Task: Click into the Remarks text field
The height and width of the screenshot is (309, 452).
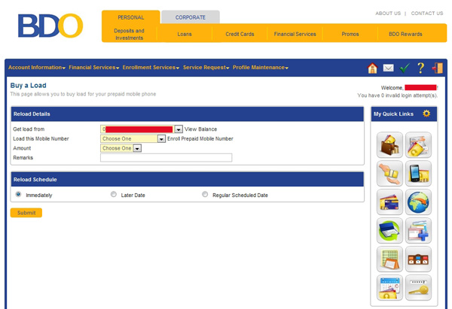Action: tap(166, 158)
